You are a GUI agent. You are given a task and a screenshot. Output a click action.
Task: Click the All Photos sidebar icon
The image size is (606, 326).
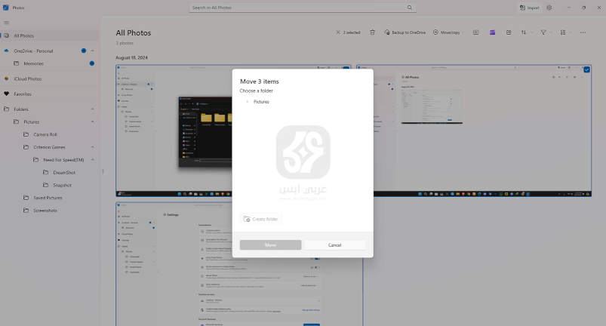click(x=6, y=35)
